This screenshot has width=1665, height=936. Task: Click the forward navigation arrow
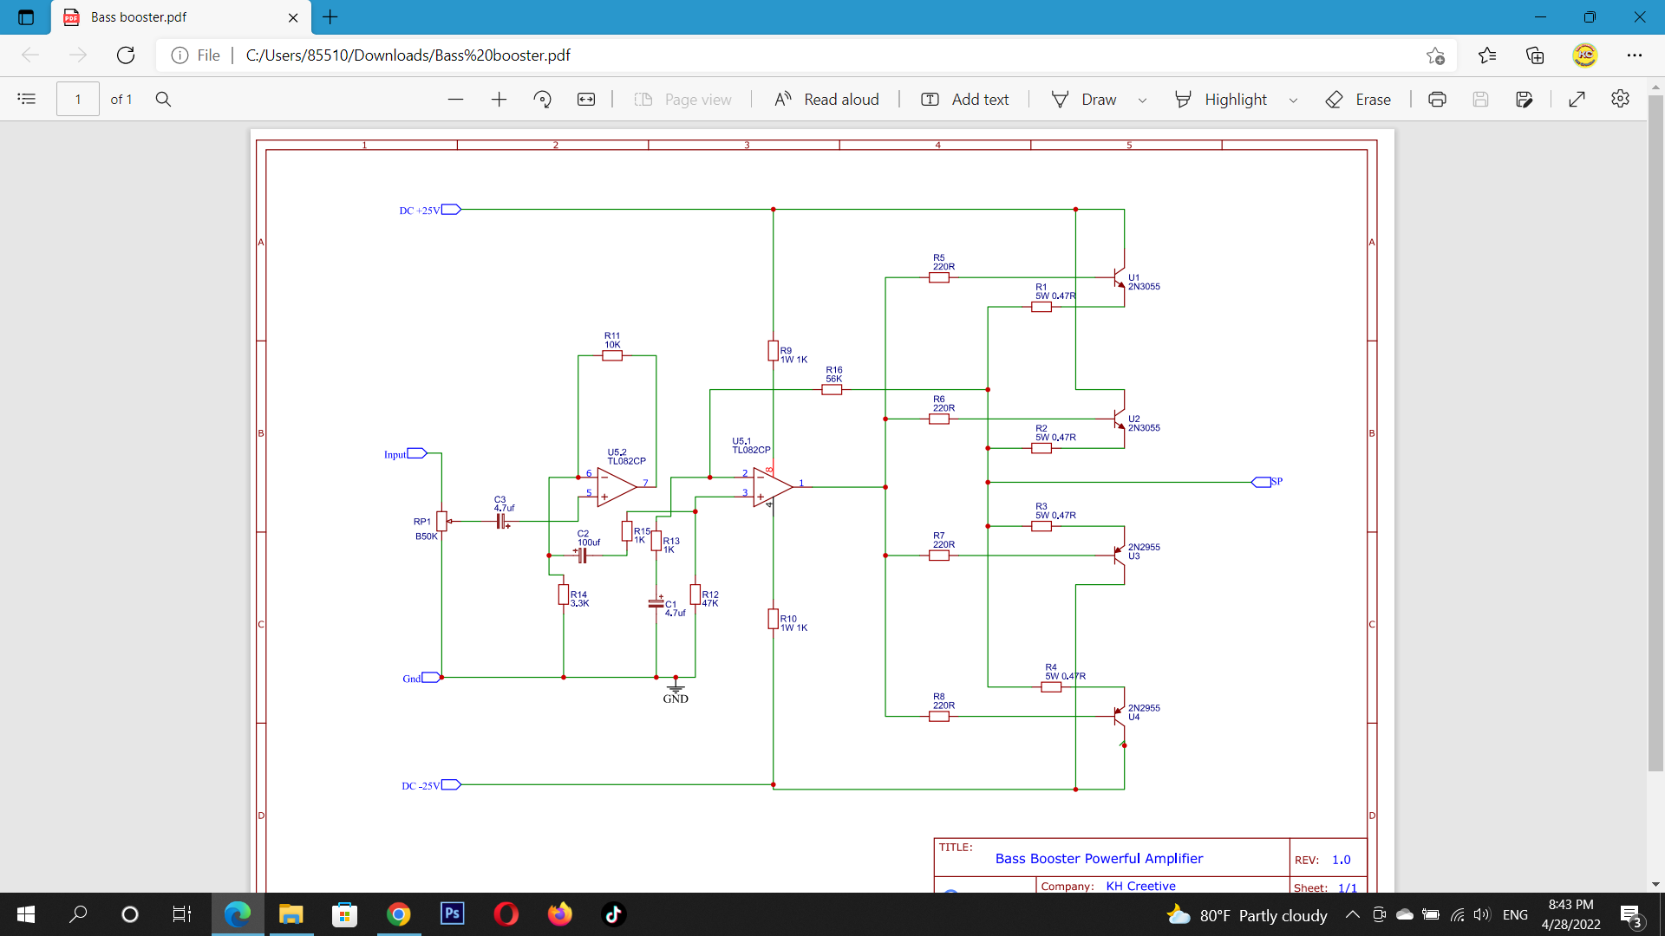pyautogui.click(x=78, y=55)
